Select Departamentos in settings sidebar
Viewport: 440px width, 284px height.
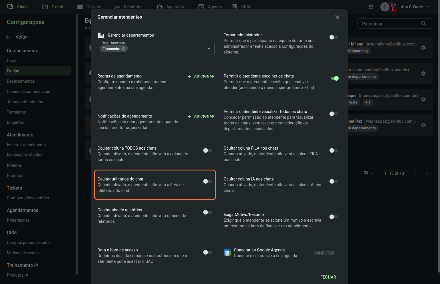pos(21,81)
